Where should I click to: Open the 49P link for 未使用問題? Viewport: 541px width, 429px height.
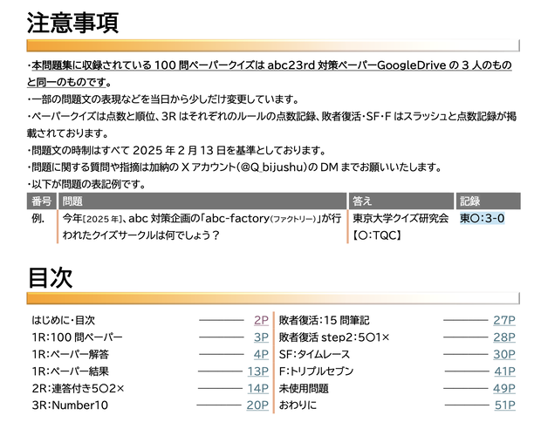[x=504, y=389]
